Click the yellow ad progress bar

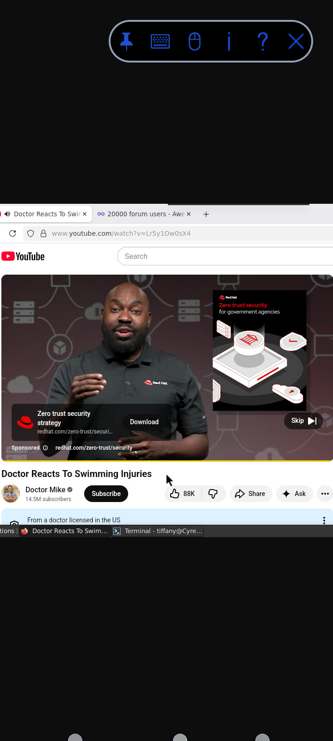166,461
